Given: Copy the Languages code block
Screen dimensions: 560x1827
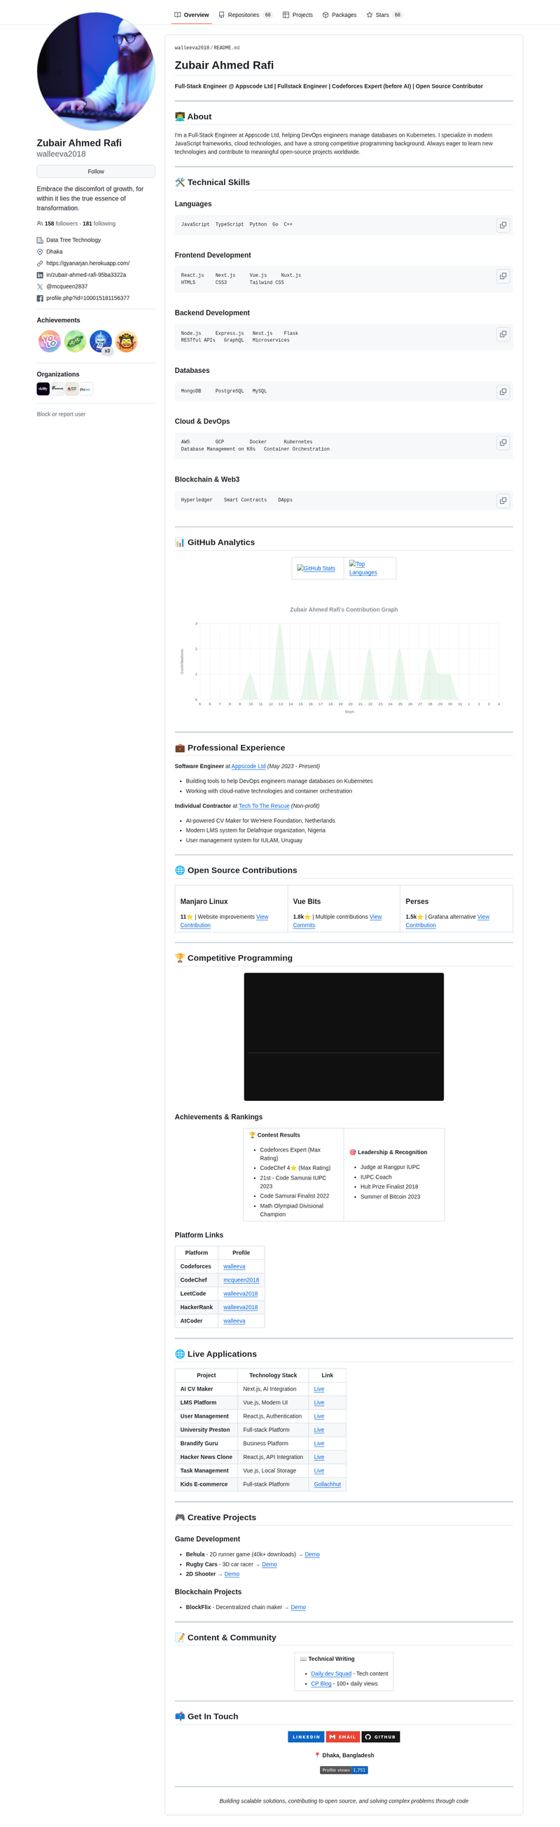Looking at the screenshot, I should 503,225.
